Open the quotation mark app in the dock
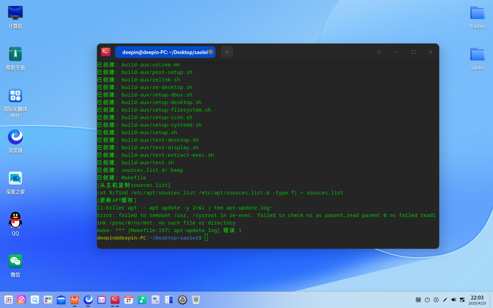This screenshot has width=493, height=308. tap(156, 300)
